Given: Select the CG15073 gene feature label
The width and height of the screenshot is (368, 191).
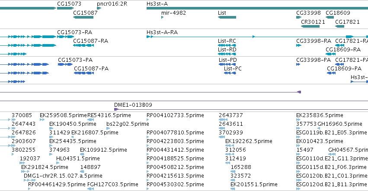Looking at the screenshot, I should (69, 4).
